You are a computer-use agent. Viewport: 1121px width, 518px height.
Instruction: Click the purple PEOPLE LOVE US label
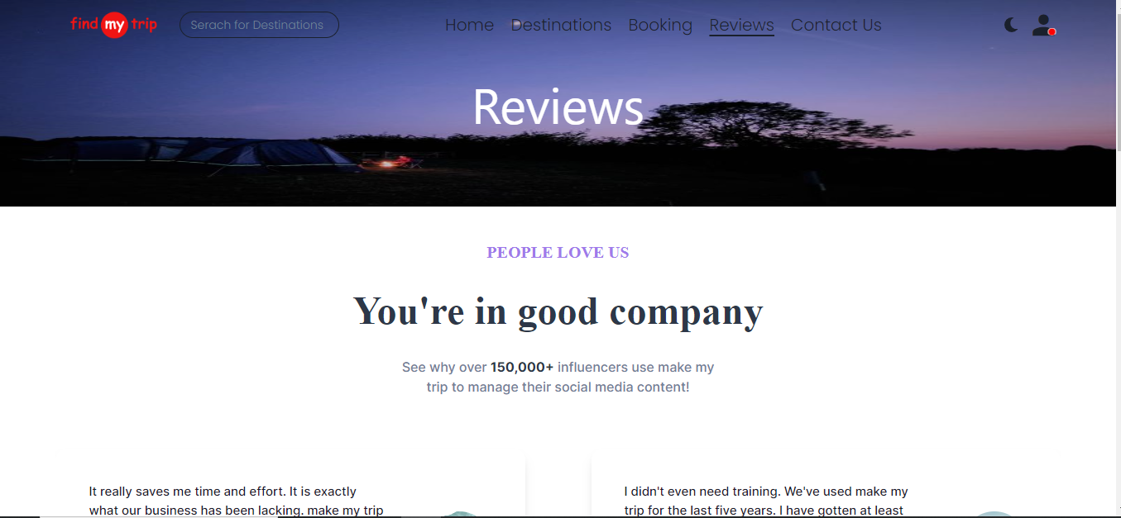pos(558,253)
